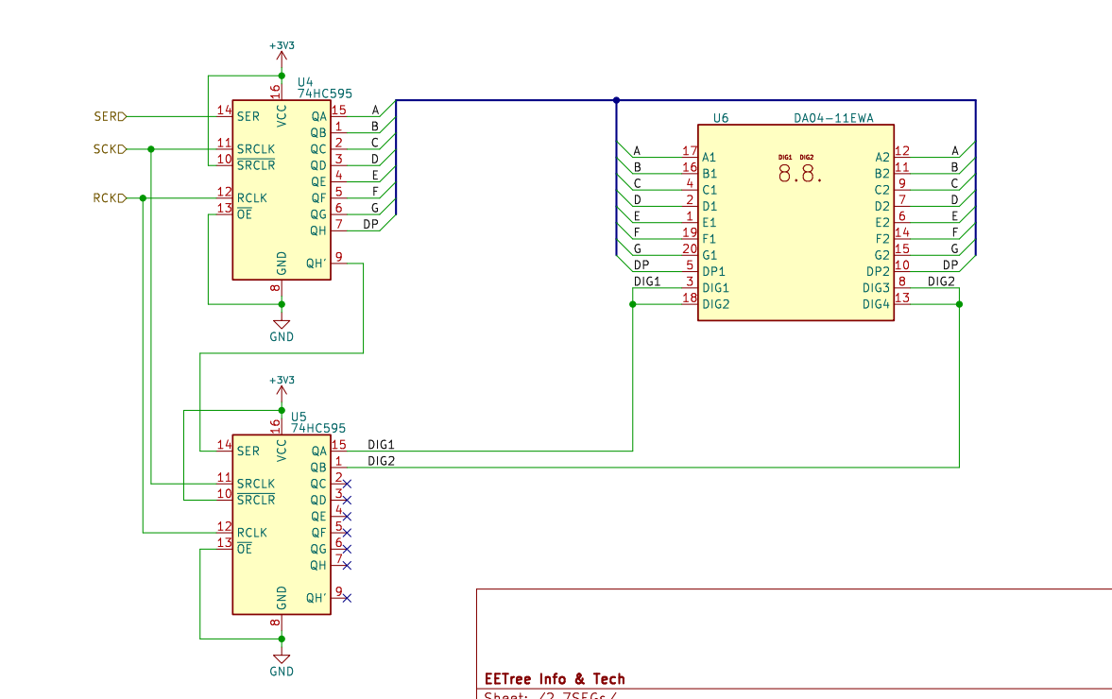This screenshot has height=699, width=1112.
Task: Select the no-connect marker on U5 QC pin
Action: pos(347,485)
